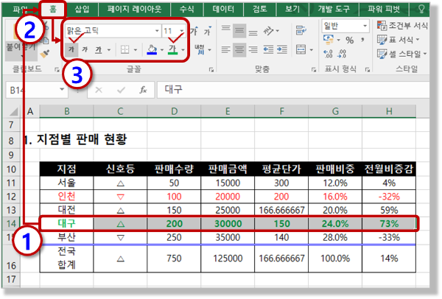Toggle italic (기울임꼴) formatting button

(x=85, y=50)
